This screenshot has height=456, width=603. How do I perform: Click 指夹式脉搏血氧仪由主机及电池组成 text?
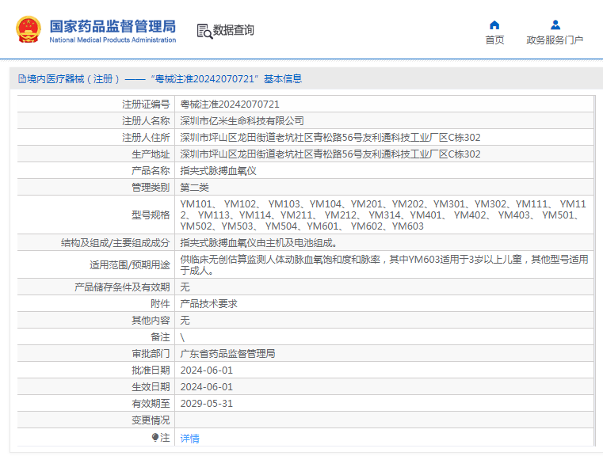[259, 243]
